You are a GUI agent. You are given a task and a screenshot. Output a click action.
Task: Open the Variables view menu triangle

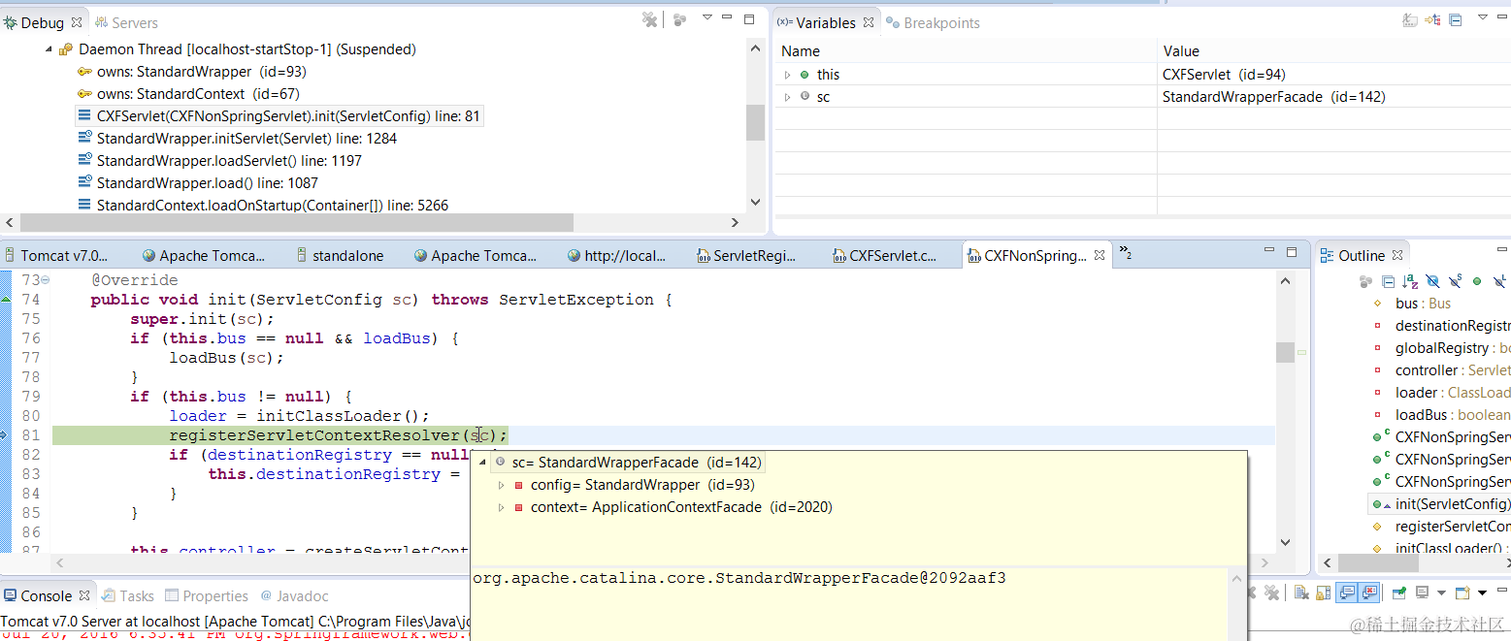coord(1483,17)
